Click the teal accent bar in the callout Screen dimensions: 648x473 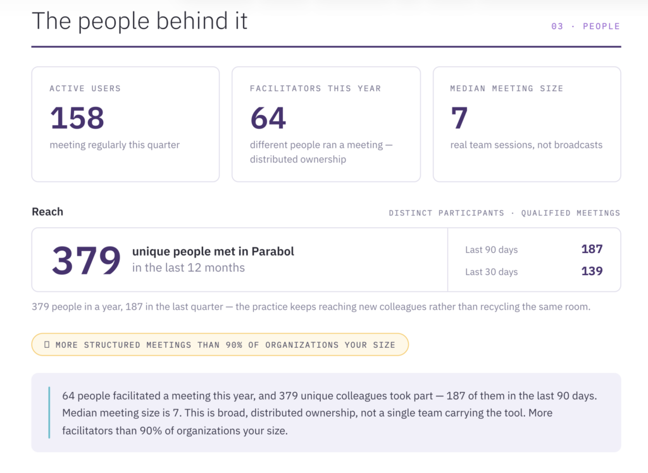(49, 413)
